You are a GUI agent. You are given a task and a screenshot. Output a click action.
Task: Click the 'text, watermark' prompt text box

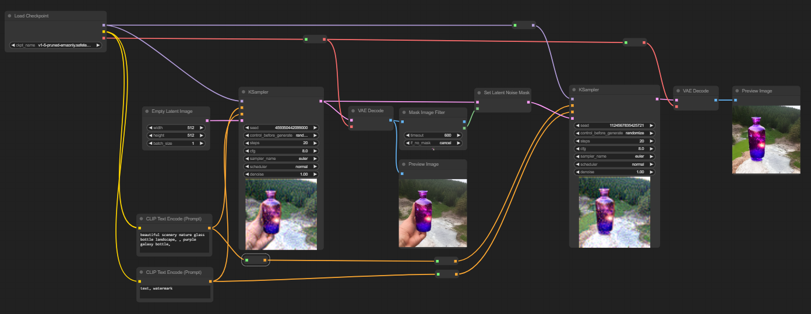tap(174, 291)
